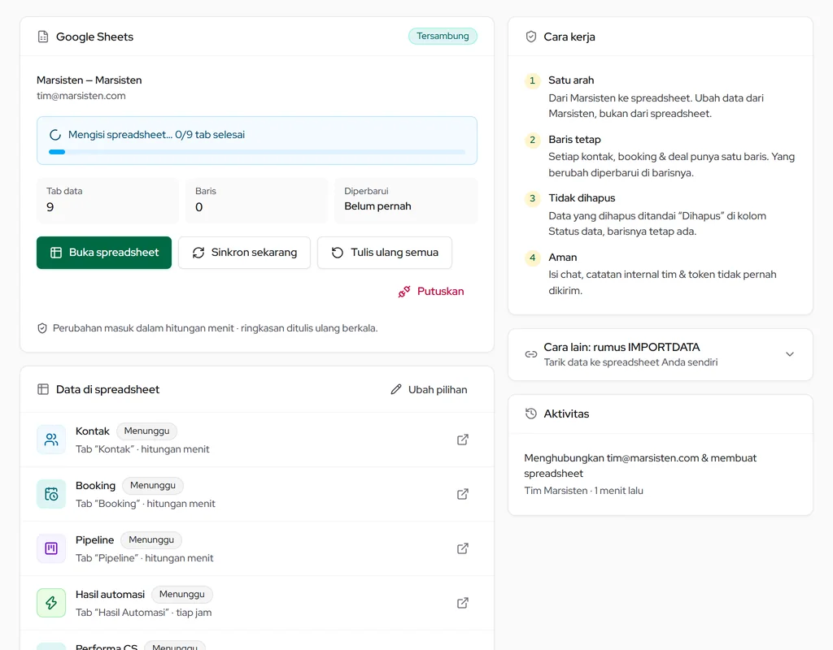
Task: Click Sinkron sekarang button
Action: 244,253
